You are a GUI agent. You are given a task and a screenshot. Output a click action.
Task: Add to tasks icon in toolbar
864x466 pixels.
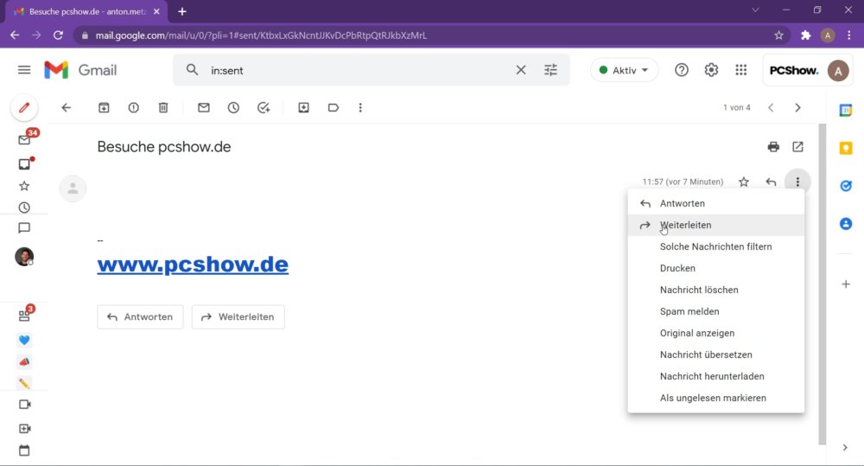(x=264, y=107)
